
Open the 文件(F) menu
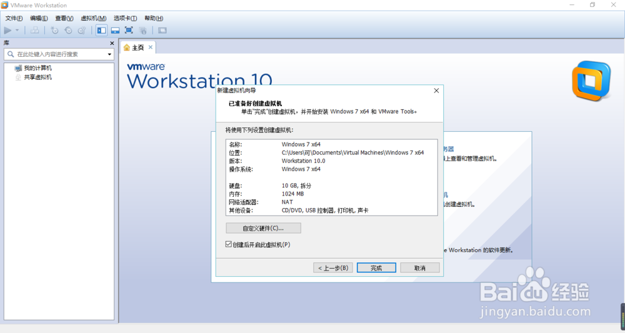(14, 18)
